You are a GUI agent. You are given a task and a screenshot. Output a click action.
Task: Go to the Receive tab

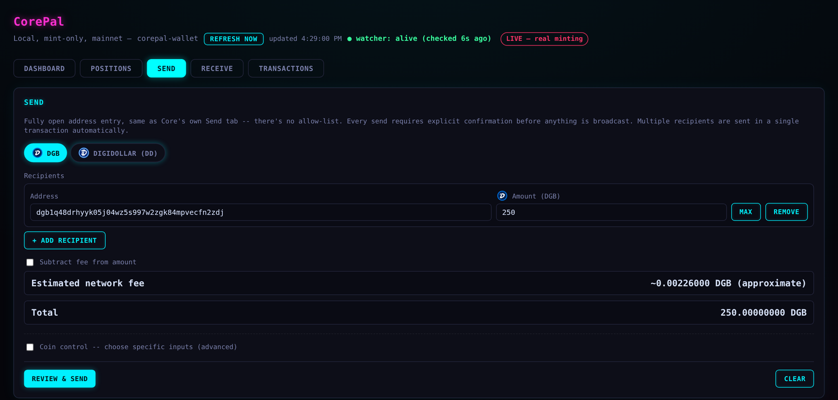coord(217,68)
